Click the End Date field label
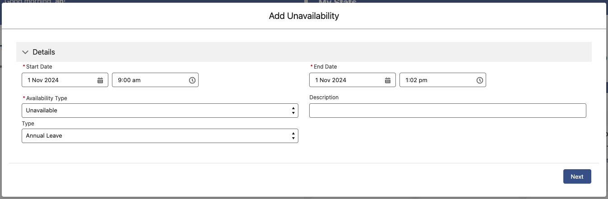 (325, 67)
